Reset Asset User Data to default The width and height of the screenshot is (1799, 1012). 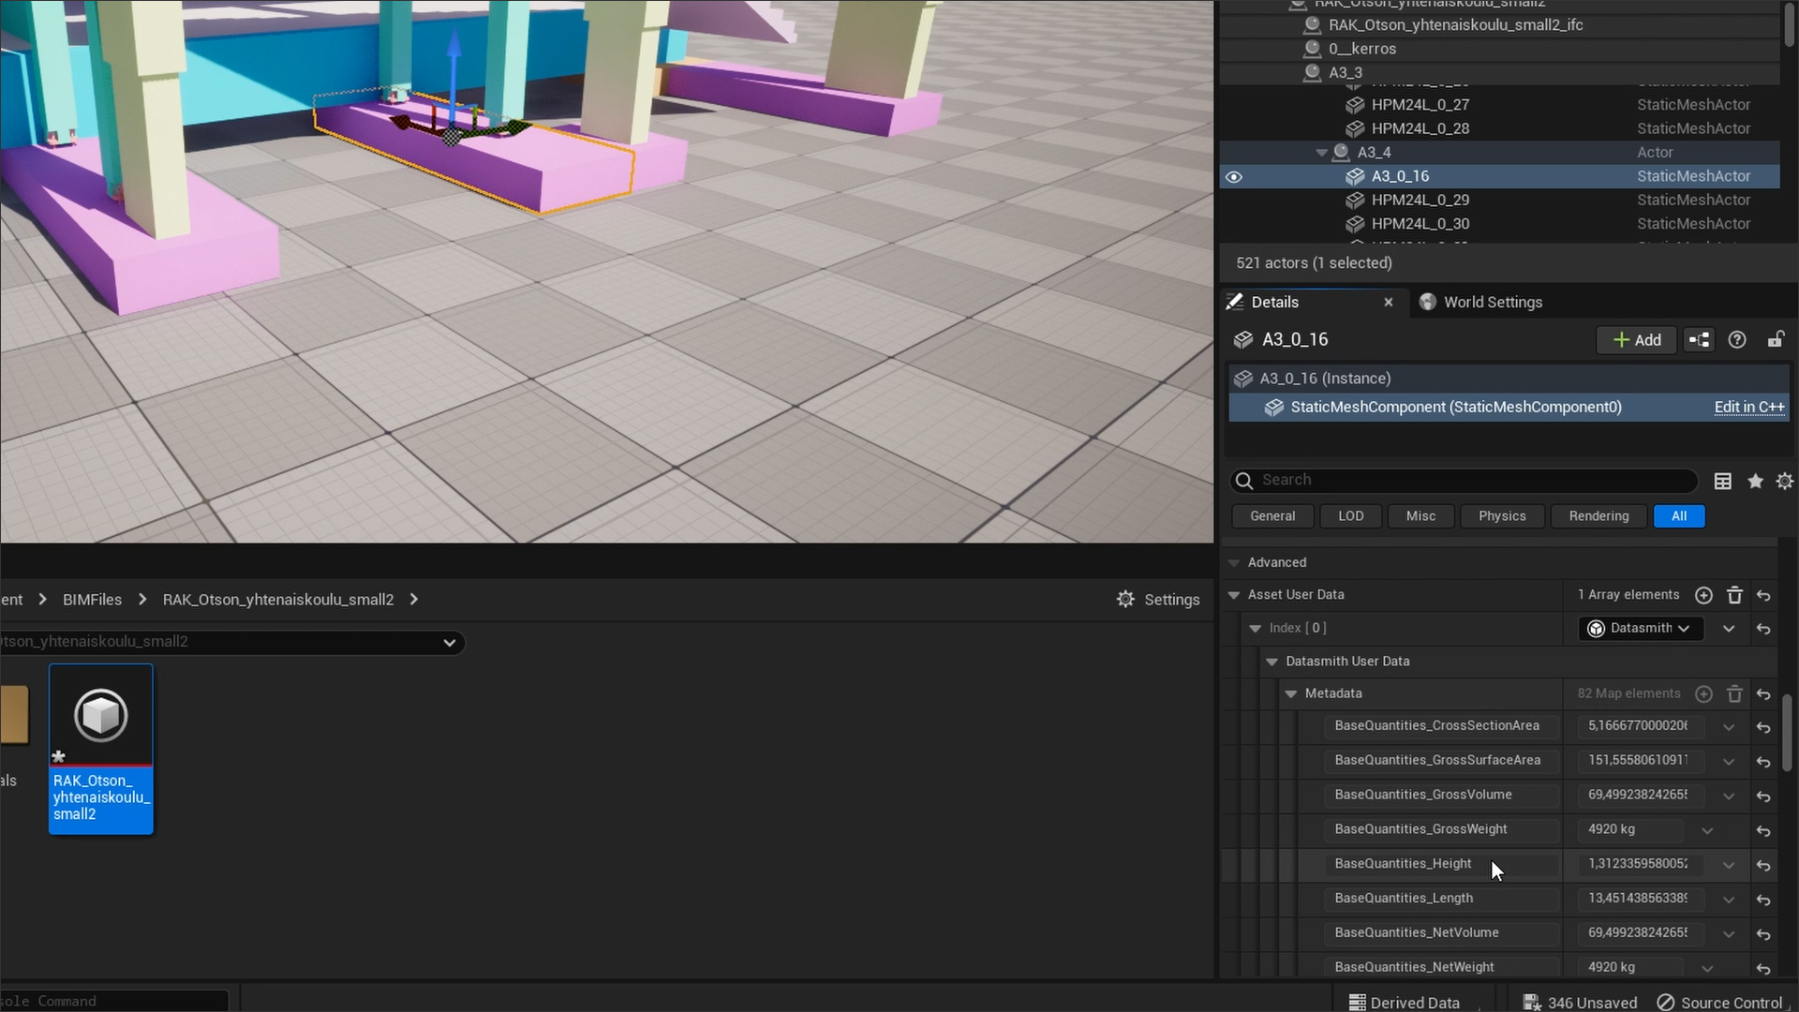[x=1763, y=596]
